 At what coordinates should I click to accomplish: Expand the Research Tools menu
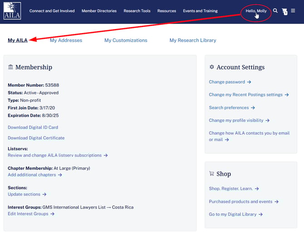[x=137, y=11]
